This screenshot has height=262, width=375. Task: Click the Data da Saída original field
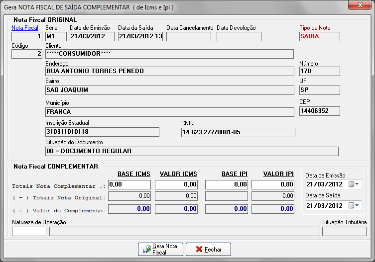(140, 37)
